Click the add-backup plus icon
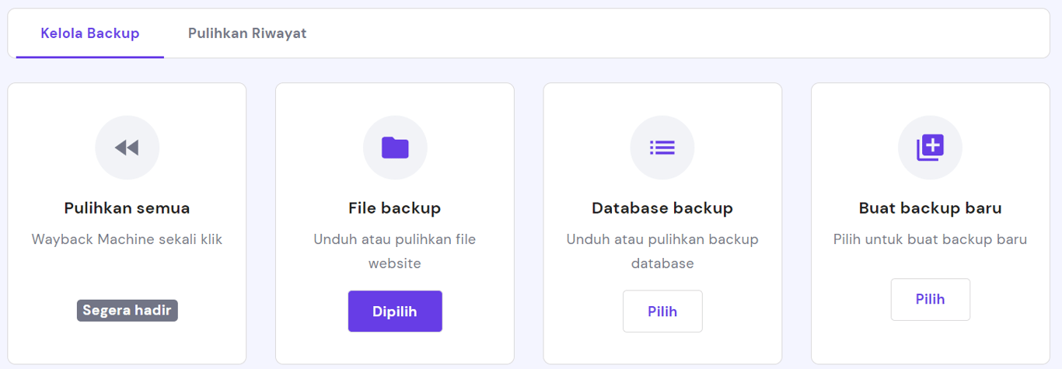This screenshot has height=369, width=1062. pos(930,148)
